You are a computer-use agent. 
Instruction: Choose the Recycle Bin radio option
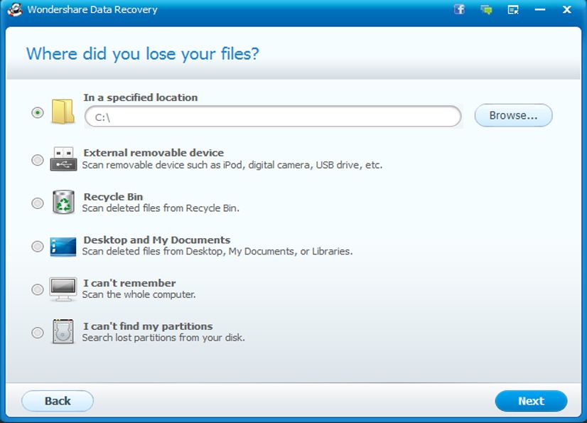pyautogui.click(x=38, y=203)
